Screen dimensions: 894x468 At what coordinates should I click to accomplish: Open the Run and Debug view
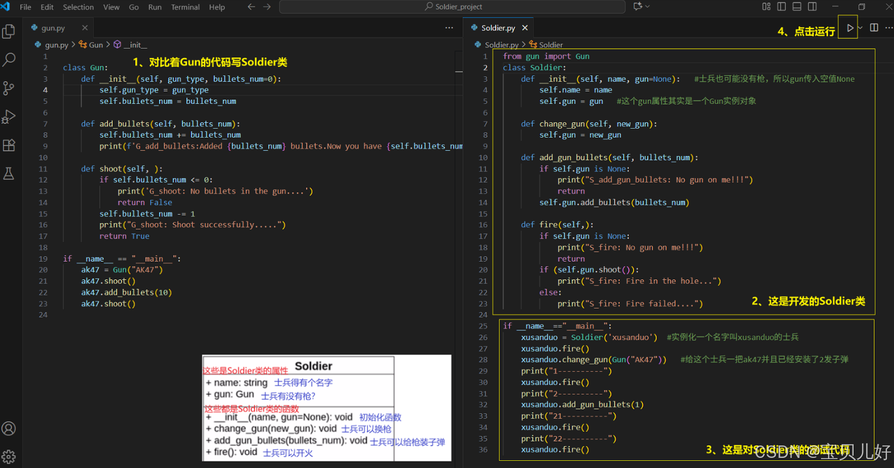point(9,117)
